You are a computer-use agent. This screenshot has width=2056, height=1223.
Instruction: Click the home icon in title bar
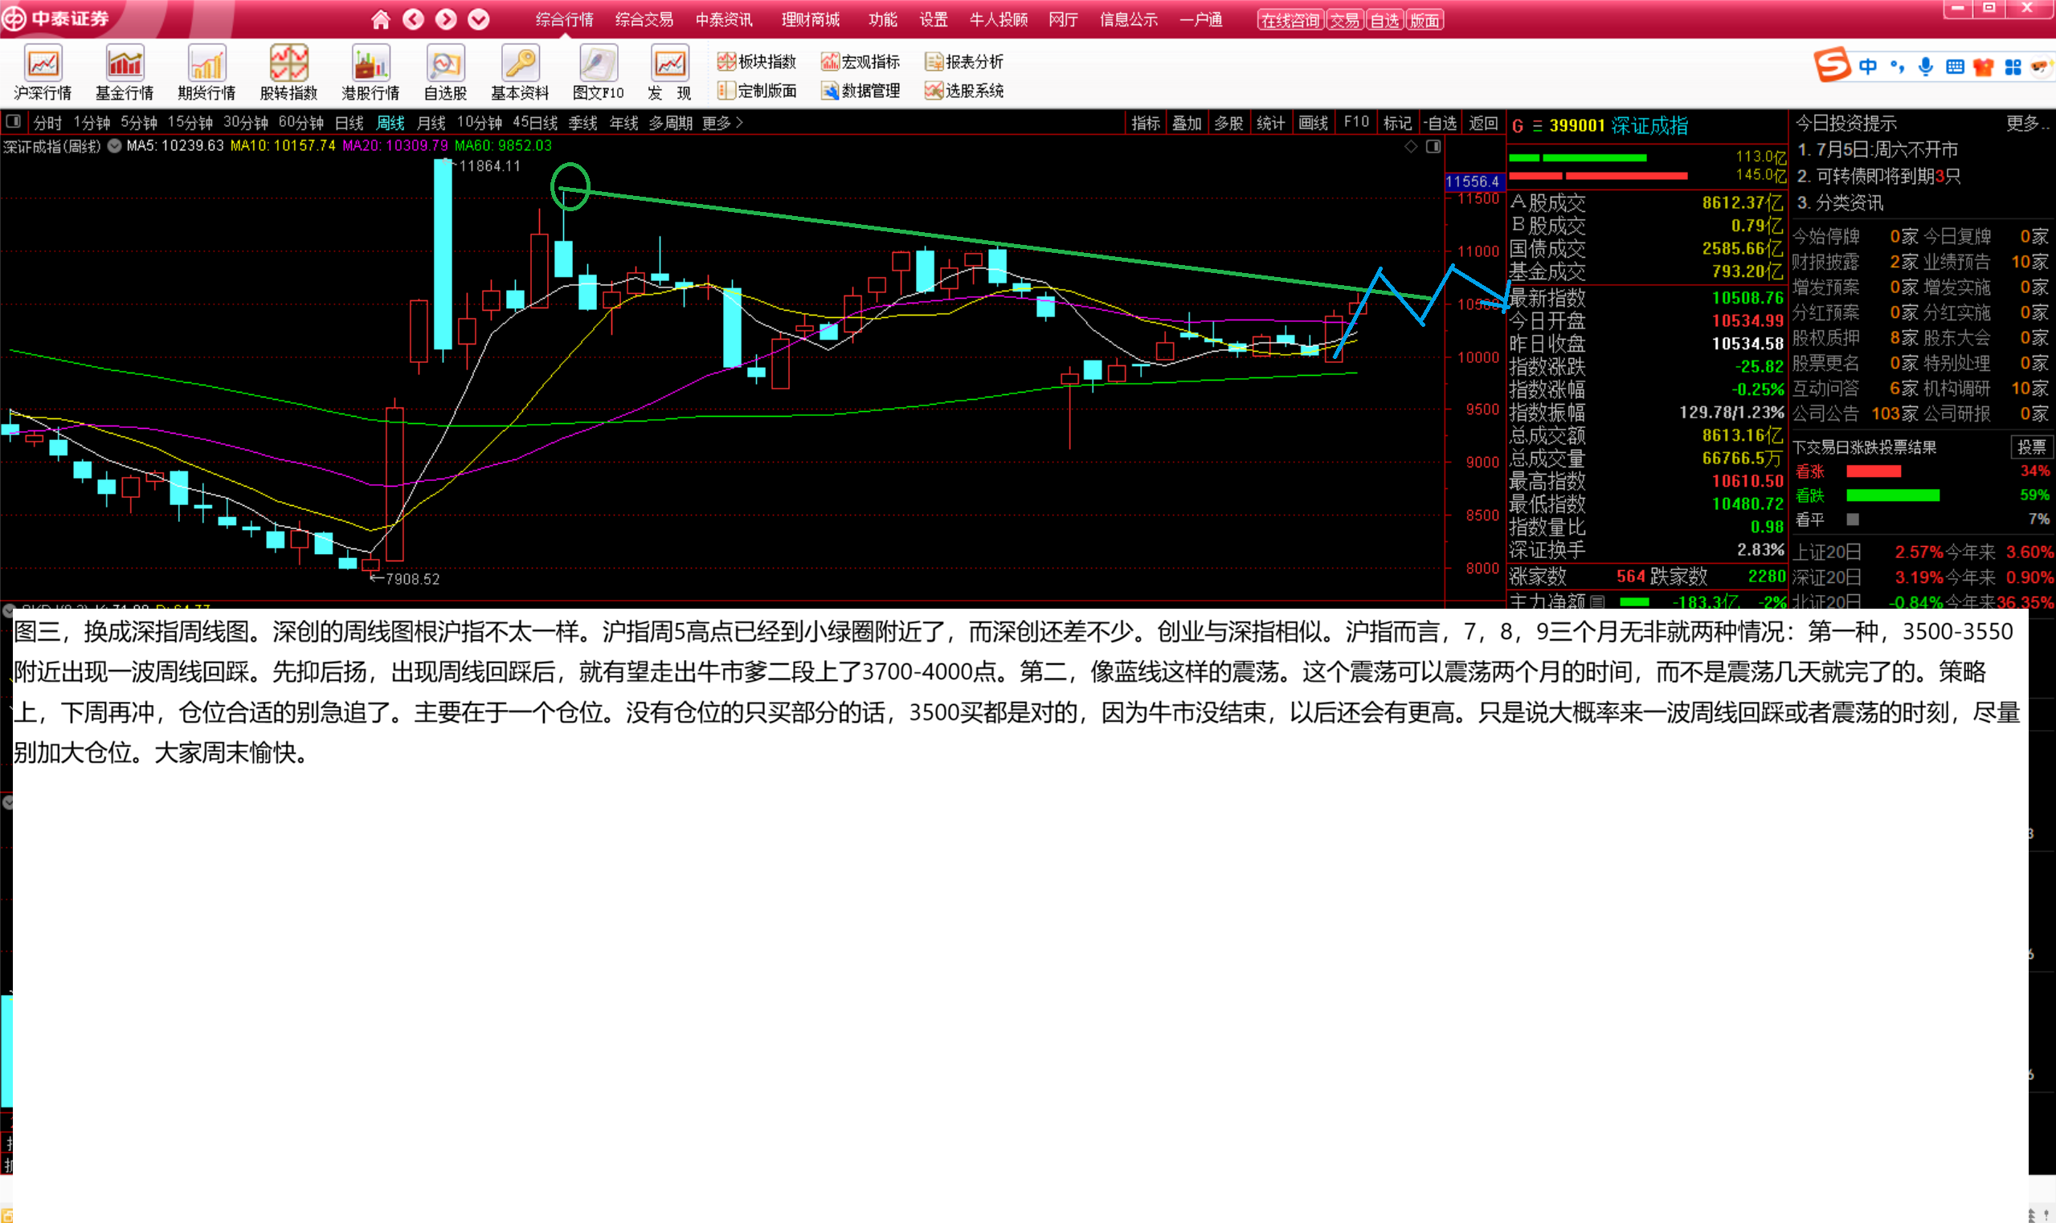(380, 19)
